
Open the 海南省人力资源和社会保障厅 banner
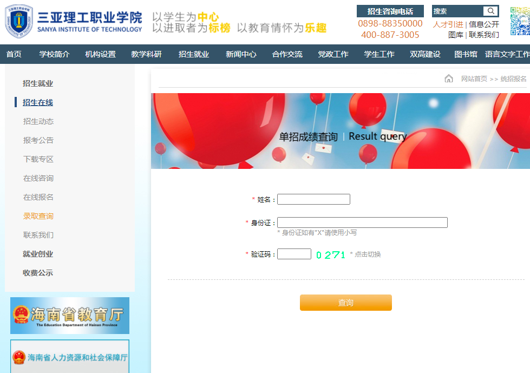pyautogui.click(x=70, y=357)
